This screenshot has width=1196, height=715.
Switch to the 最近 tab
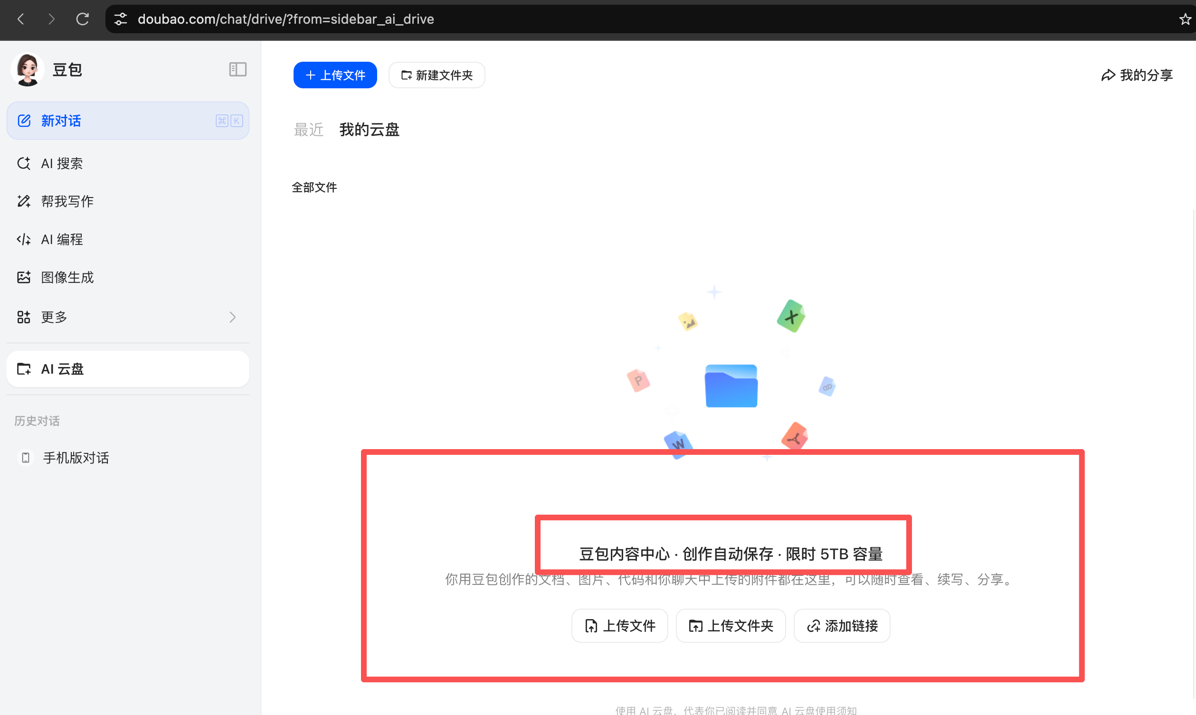(308, 130)
